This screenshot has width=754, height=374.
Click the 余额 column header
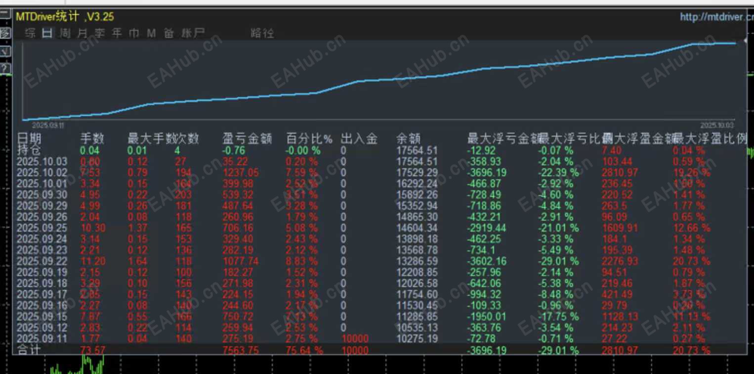[x=408, y=139]
